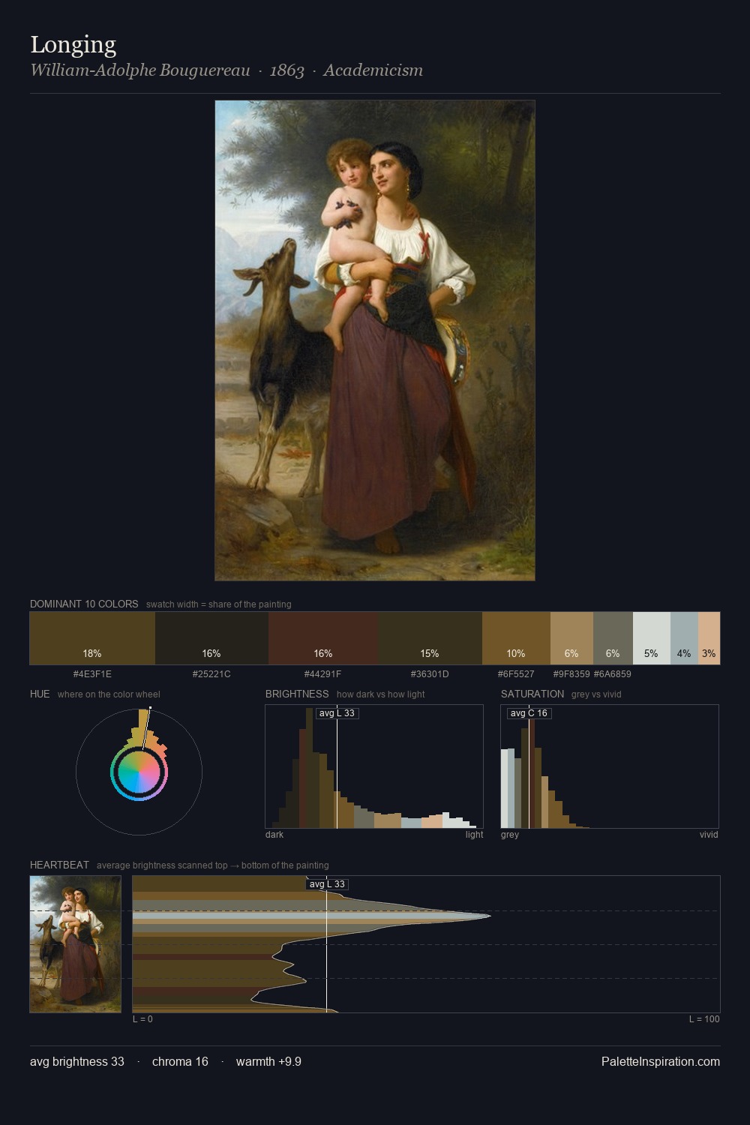The height and width of the screenshot is (1125, 750).
Task: Visit the PaletteInspiration.com link
Action: [x=661, y=1061]
